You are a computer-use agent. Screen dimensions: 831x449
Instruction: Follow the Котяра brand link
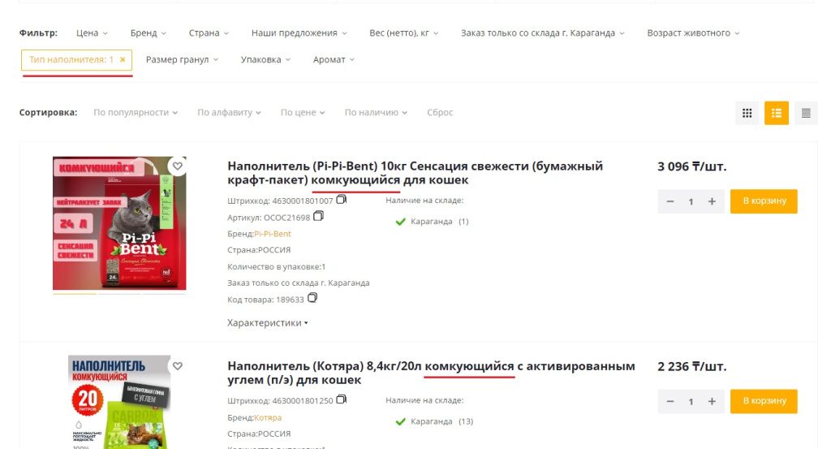point(268,417)
